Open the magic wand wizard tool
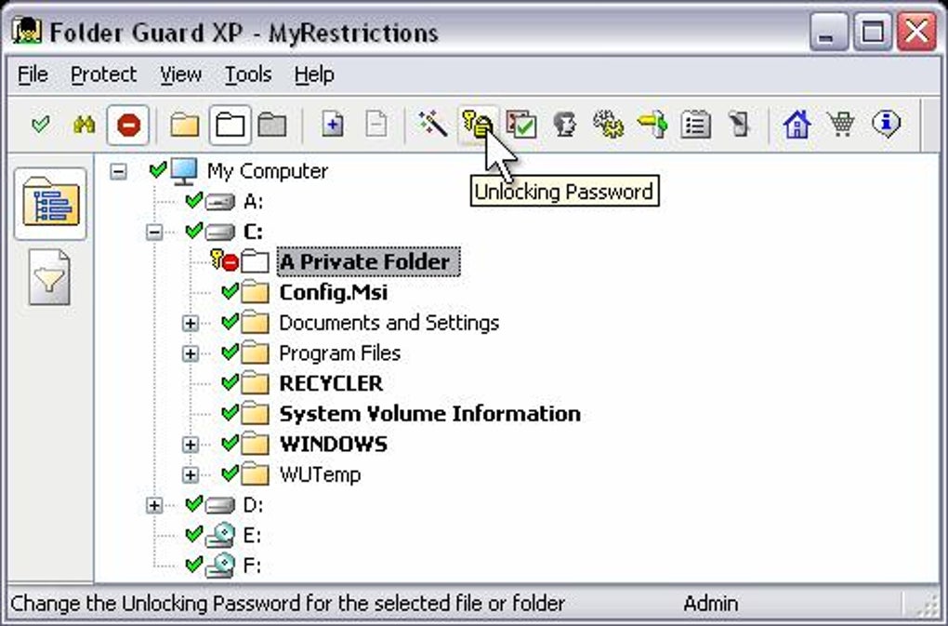The image size is (948, 626). click(x=433, y=124)
